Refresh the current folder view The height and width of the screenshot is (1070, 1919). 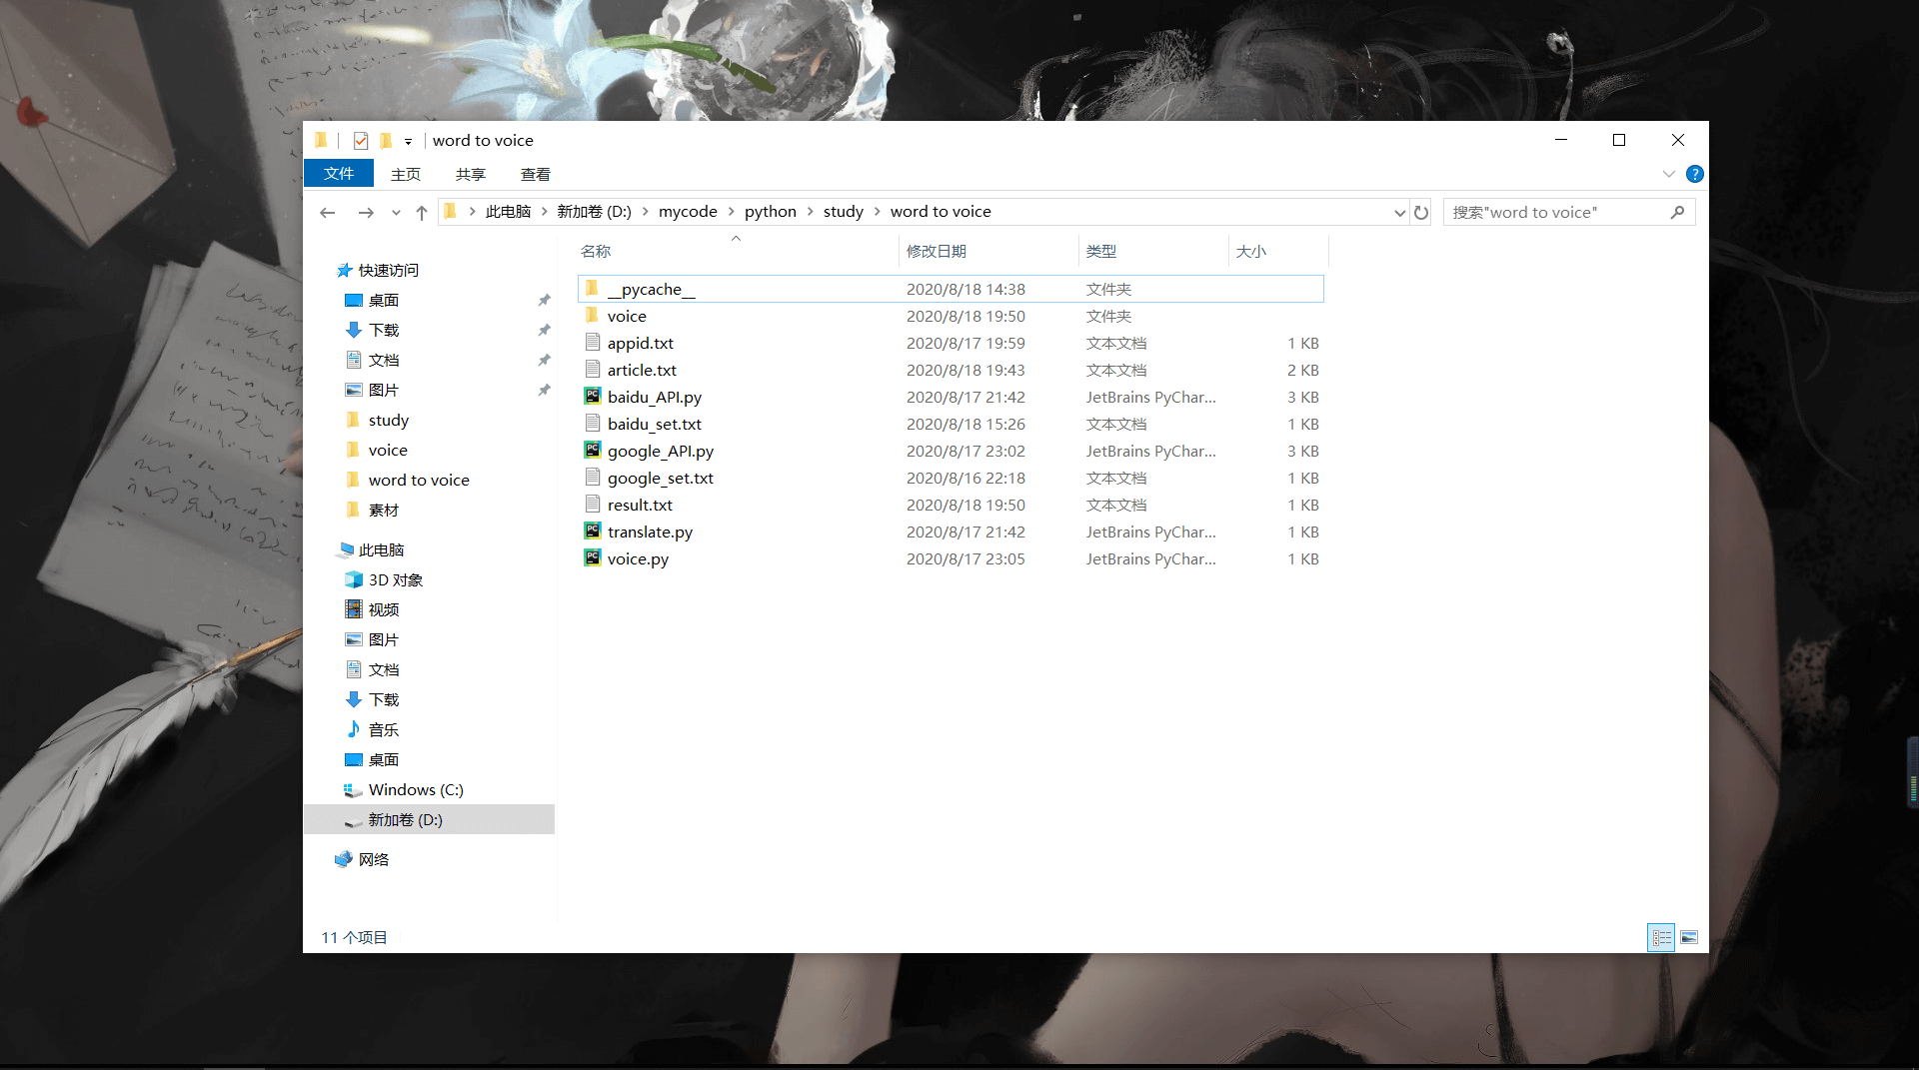tap(1421, 213)
